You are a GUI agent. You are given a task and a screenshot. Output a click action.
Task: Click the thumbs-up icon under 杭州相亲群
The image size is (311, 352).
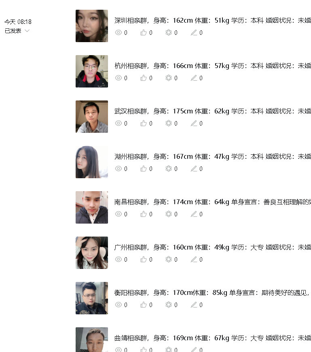pos(144,78)
